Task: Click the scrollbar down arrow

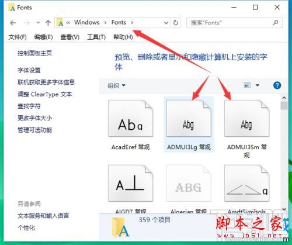Action: tap(284, 209)
